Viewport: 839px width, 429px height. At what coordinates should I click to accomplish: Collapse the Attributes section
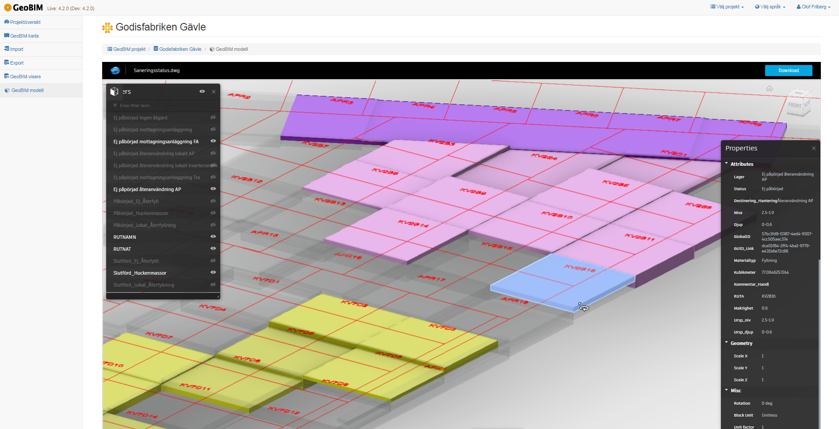pyautogui.click(x=727, y=164)
